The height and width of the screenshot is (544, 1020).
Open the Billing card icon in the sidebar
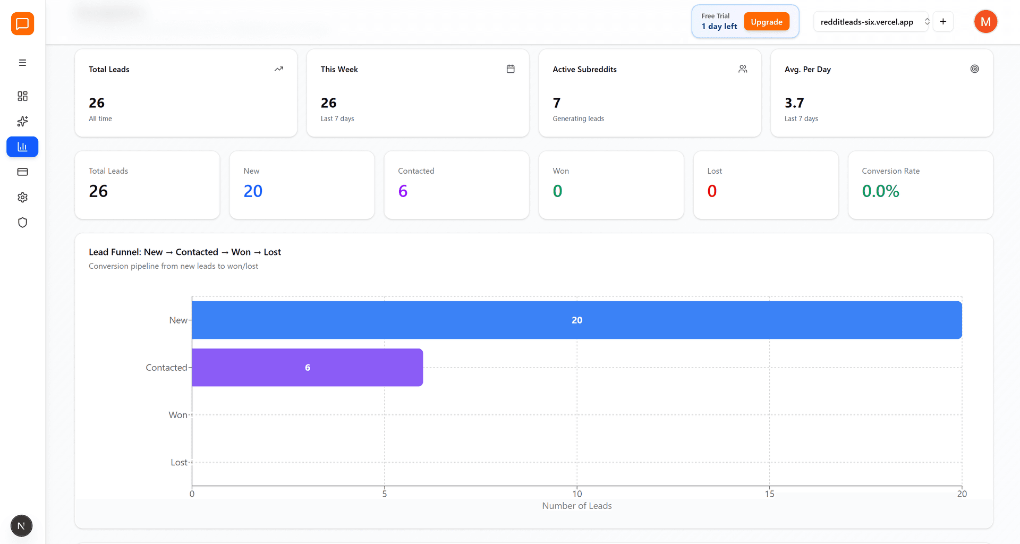click(x=22, y=172)
